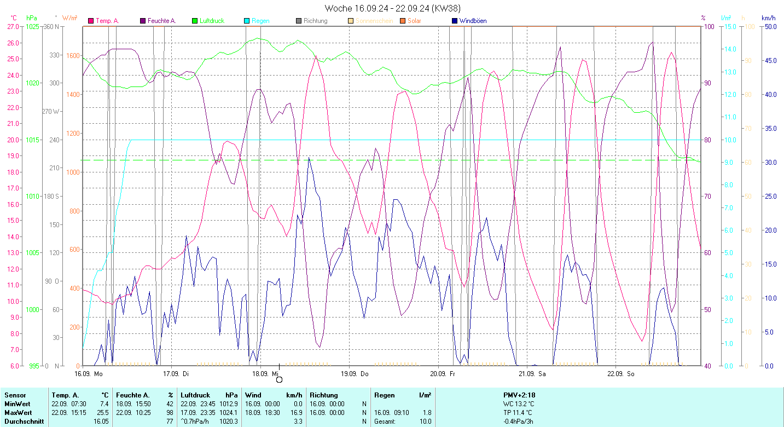Click the cyan Regen legend swatch

point(246,21)
